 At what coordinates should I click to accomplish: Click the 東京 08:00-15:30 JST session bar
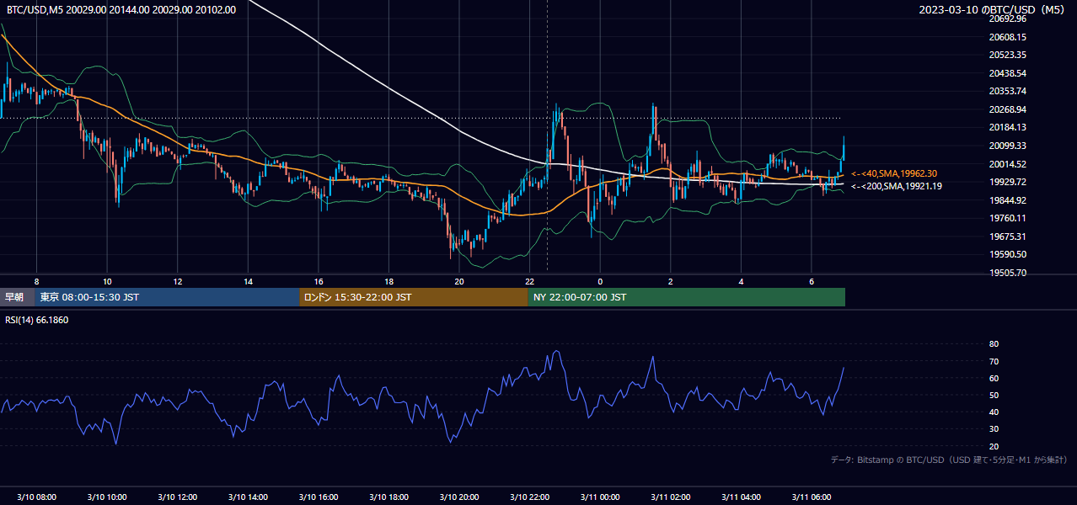point(167,297)
